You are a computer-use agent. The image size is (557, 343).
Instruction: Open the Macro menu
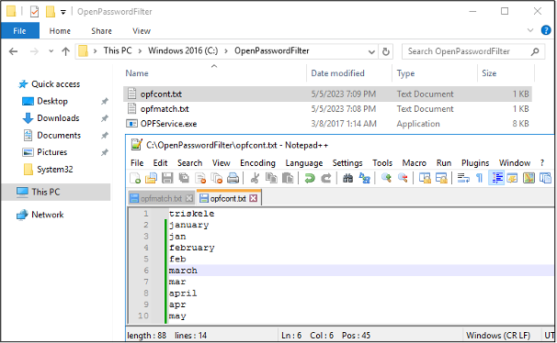pyautogui.click(x=414, y=163)
